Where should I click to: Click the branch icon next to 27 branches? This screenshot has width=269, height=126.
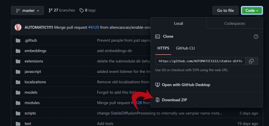click(x=50, y=10)
